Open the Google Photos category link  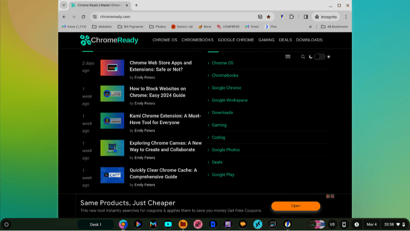pyautogui.click(x=225, y=150)
